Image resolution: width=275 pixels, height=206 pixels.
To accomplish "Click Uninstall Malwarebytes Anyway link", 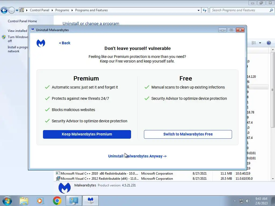I will (137, 156).
